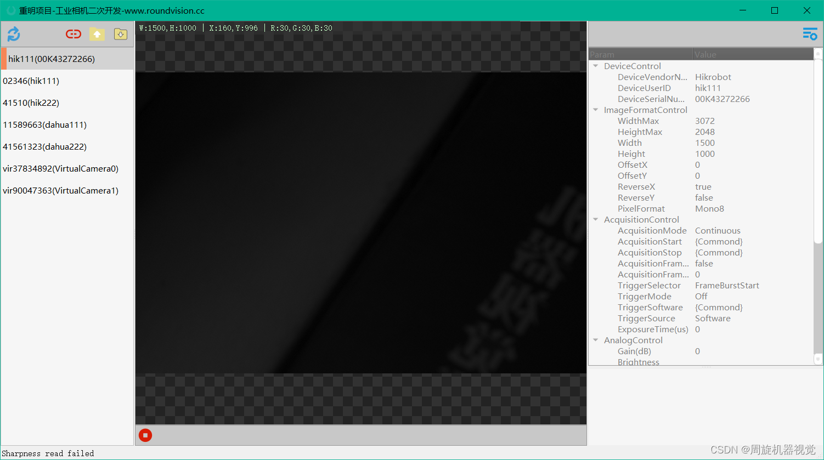Collapse the ImageFormatControl group

[x=596, y=110]
